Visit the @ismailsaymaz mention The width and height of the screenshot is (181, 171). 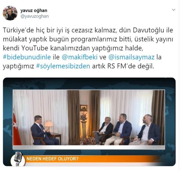(x=131, y=57)
